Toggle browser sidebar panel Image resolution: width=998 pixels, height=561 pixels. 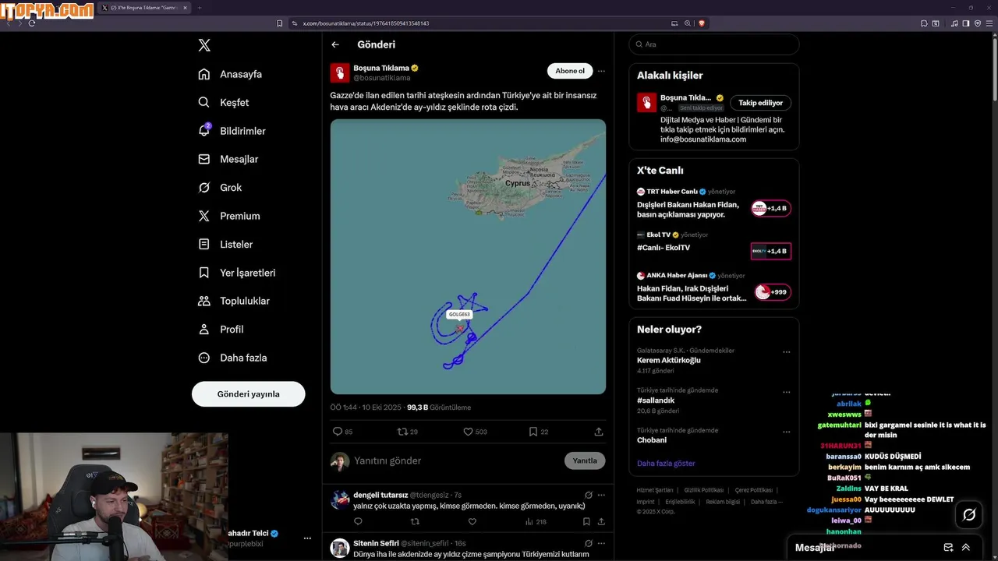[x=966, y=23]
